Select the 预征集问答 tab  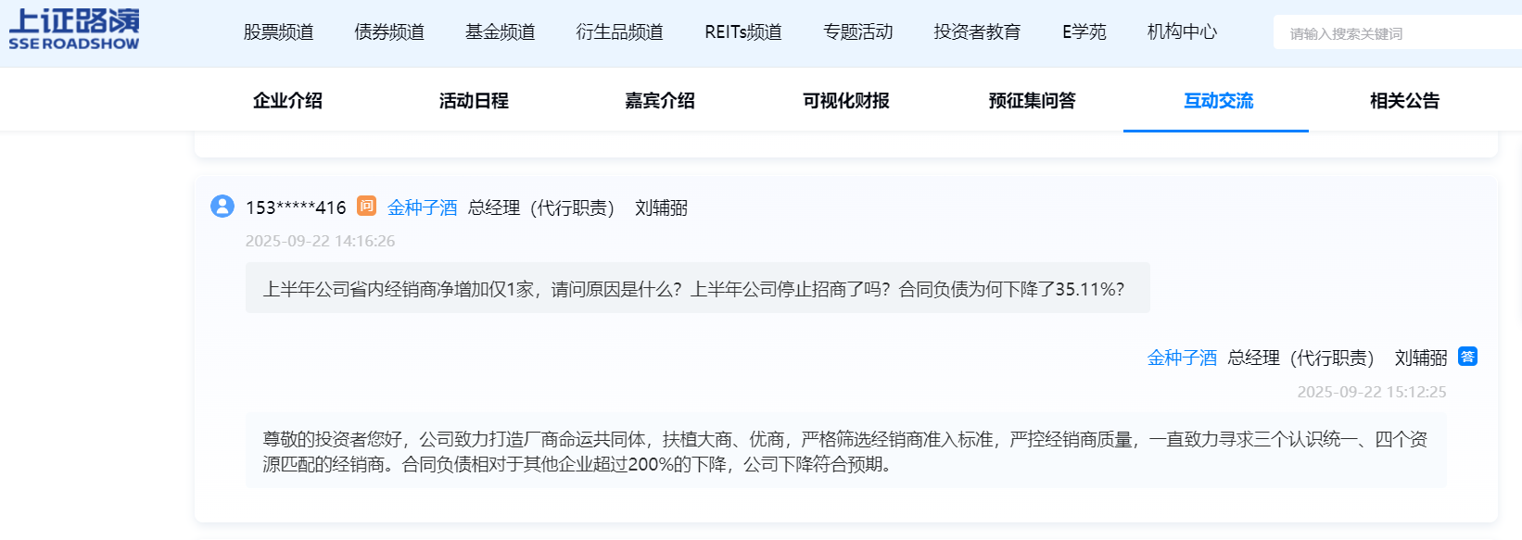[x=1032, y=101]
